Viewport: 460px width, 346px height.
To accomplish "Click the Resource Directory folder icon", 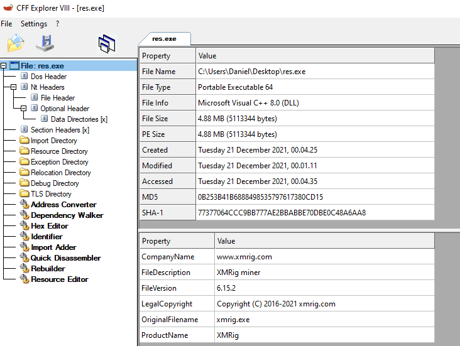I will pos(25,151).
